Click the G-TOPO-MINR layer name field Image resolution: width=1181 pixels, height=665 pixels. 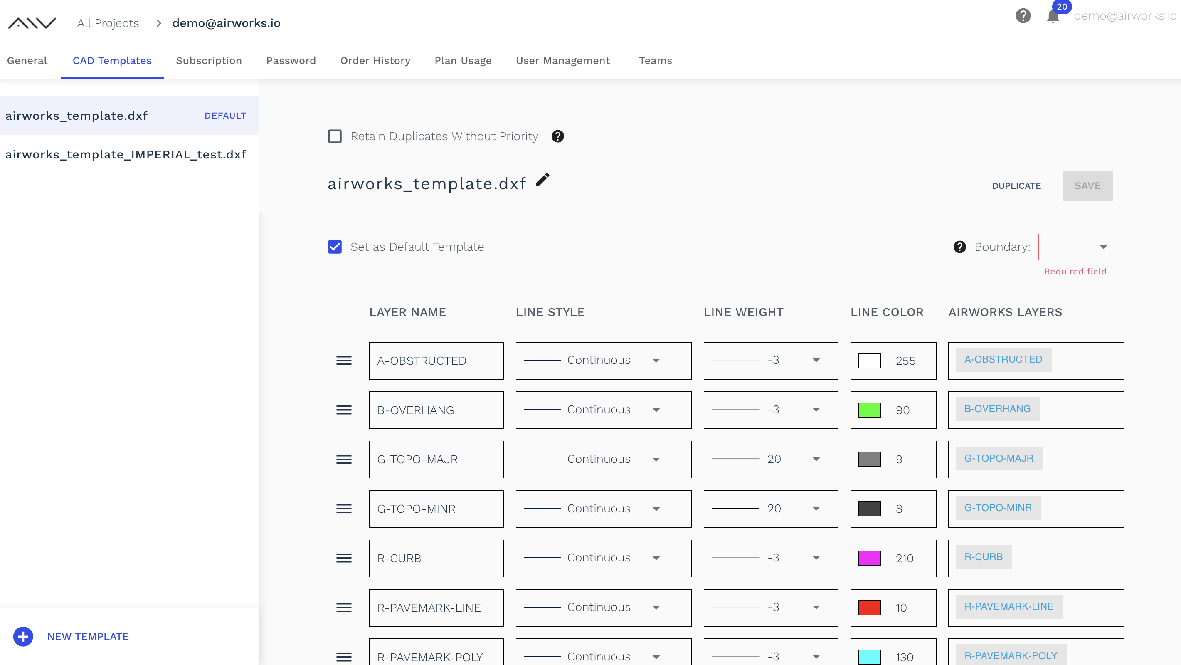[436, 509]
